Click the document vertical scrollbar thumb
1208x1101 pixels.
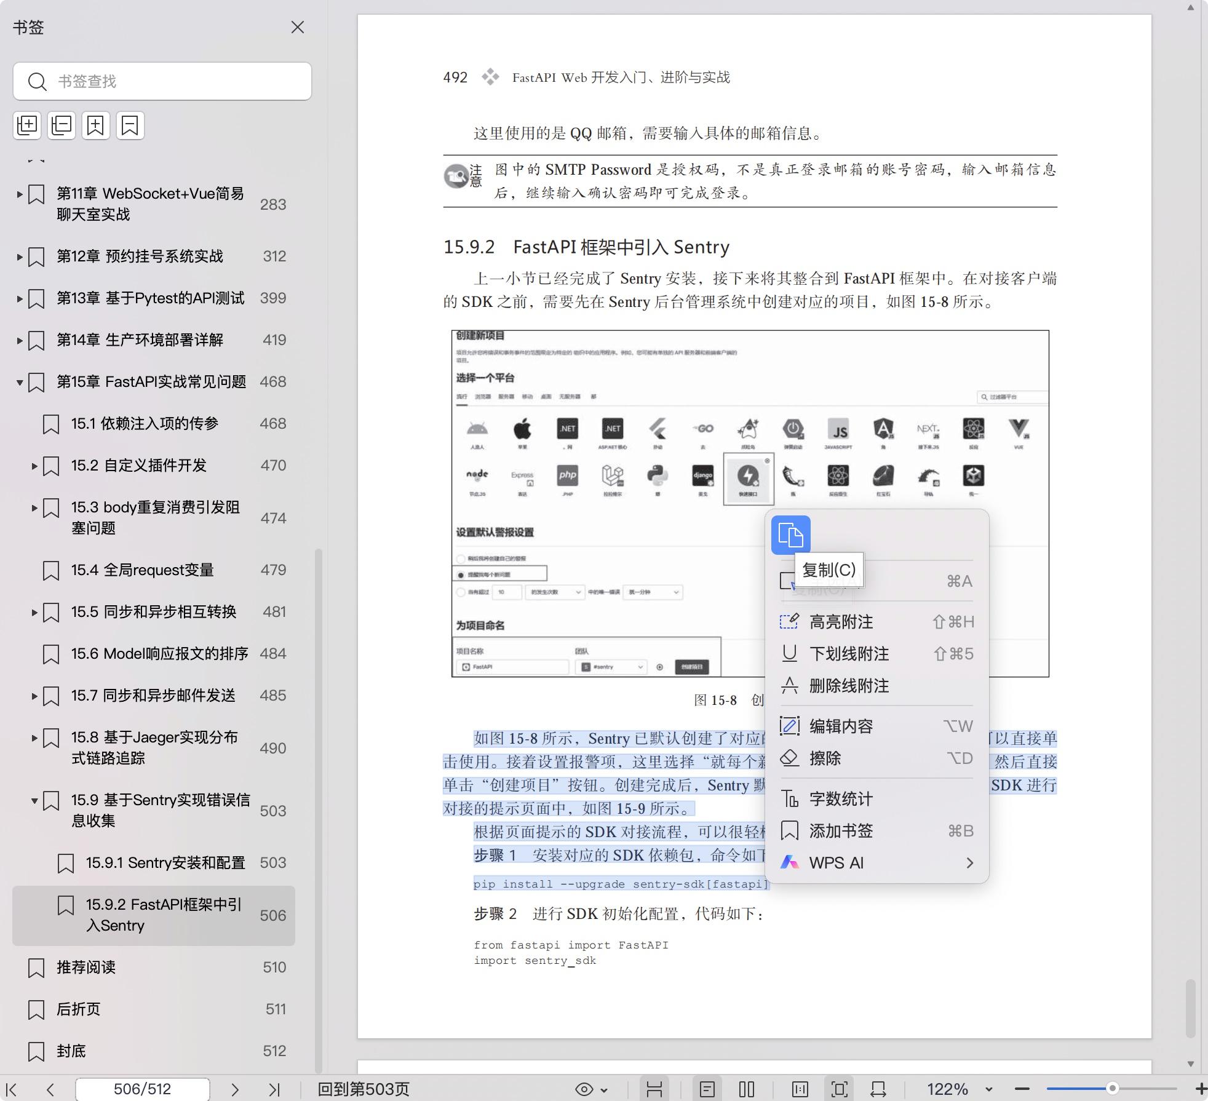[x=1191, y=1009]
